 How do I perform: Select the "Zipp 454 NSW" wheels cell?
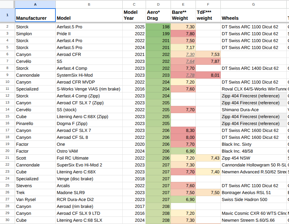tap(254, 158)
